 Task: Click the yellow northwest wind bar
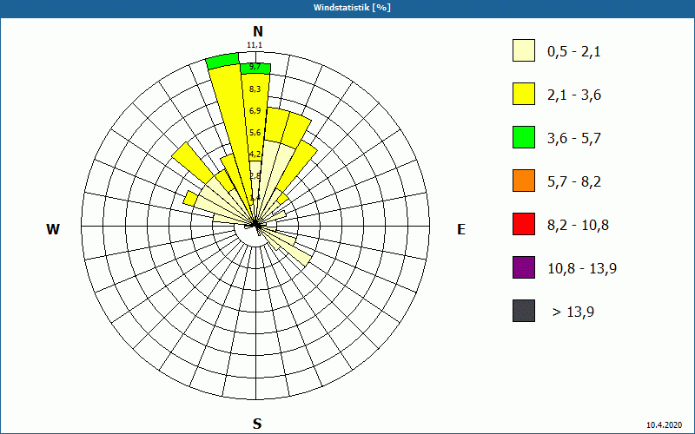point(193,163)
